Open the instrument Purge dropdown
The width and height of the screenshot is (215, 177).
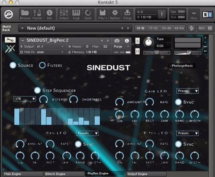122,46
